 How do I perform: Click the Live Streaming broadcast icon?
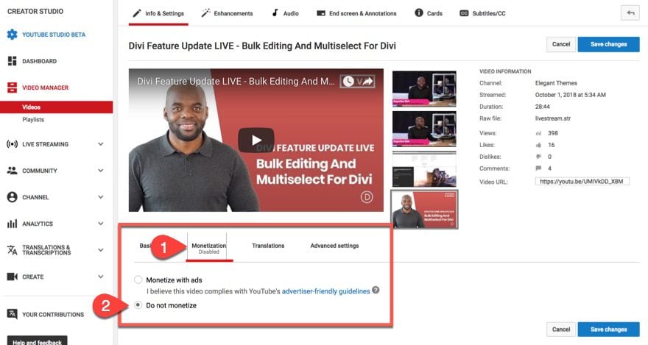click(12, 144)
